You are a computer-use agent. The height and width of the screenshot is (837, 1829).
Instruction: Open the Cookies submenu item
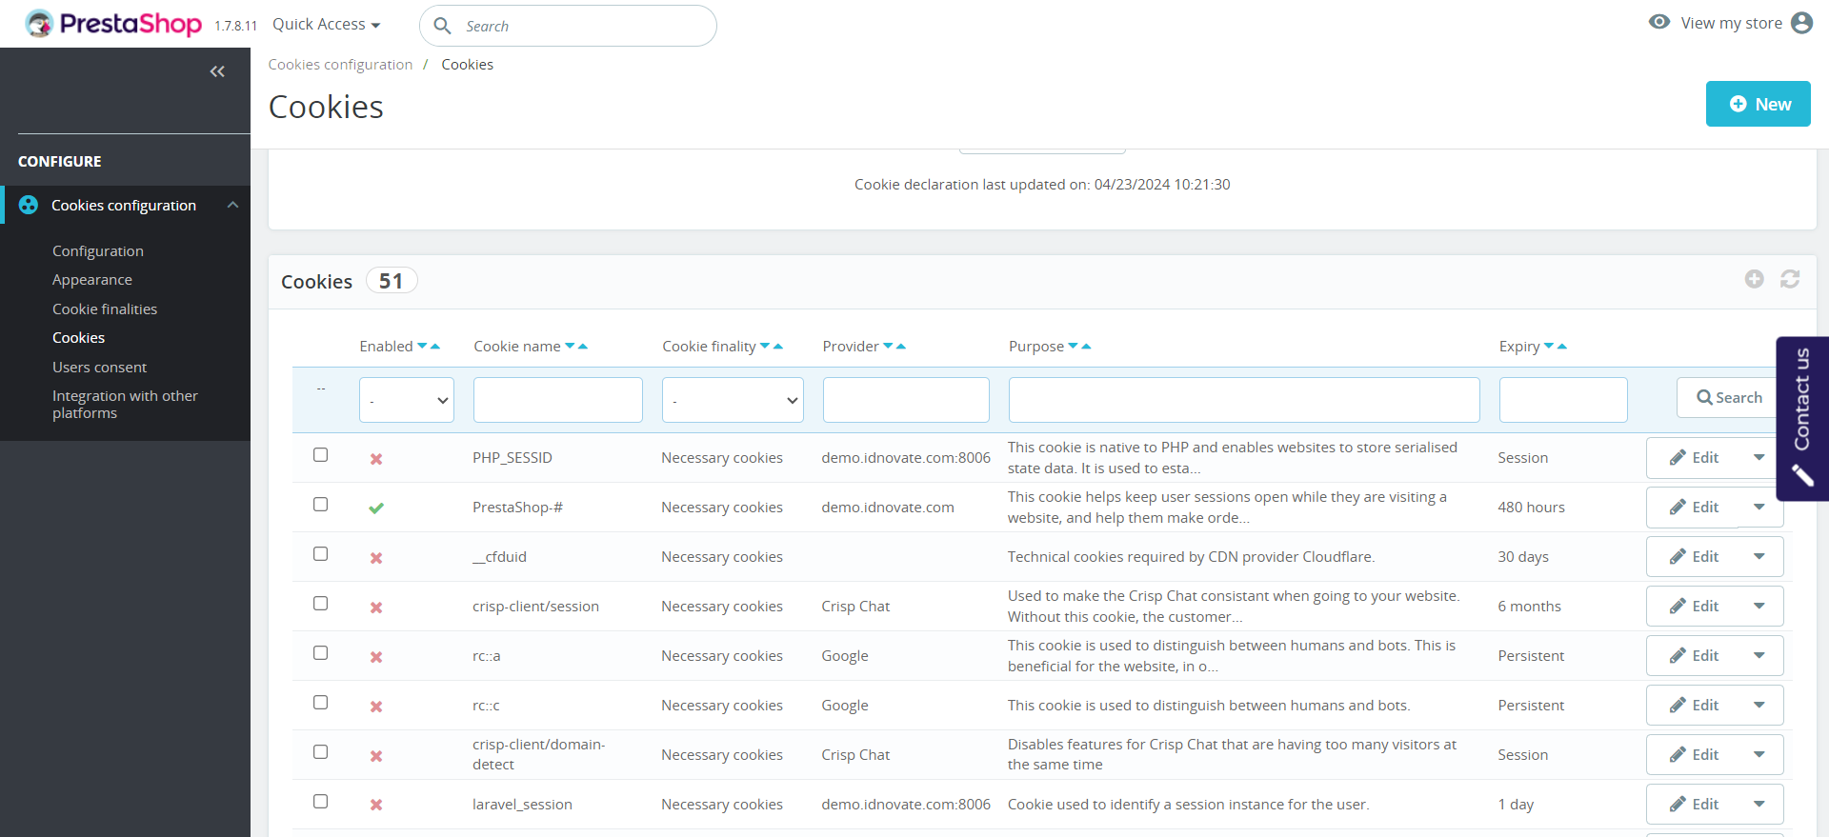coord(79,338)
